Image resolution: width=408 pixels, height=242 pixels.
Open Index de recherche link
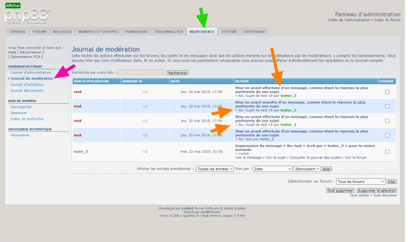pos(27,119)
